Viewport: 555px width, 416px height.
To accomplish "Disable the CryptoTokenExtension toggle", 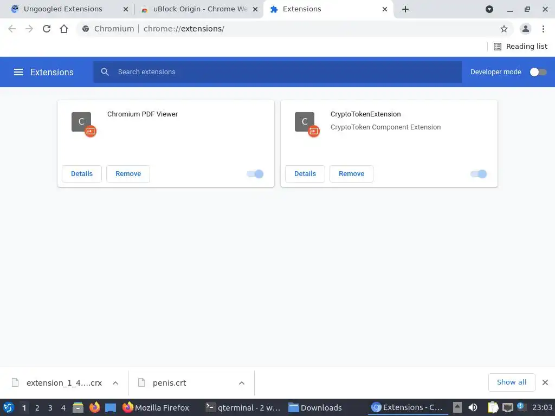I will coord(479,174).
